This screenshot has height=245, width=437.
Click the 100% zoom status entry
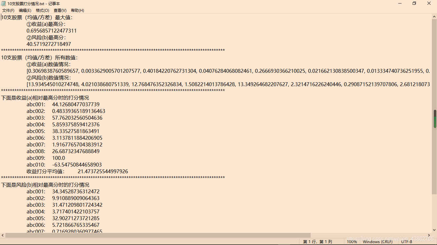(352, 242)
